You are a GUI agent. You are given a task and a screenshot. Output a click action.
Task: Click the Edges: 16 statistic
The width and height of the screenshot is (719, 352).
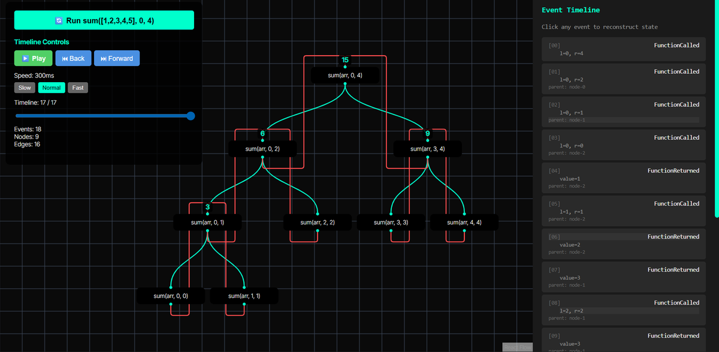(28, 144)
